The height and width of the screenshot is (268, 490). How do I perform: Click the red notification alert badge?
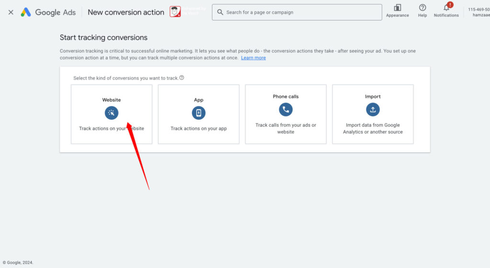(x=450, y=5)
